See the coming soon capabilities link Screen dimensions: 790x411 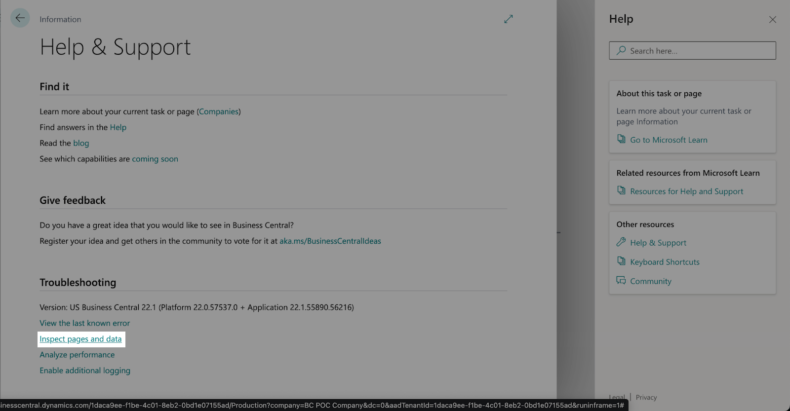pos(155,159)
